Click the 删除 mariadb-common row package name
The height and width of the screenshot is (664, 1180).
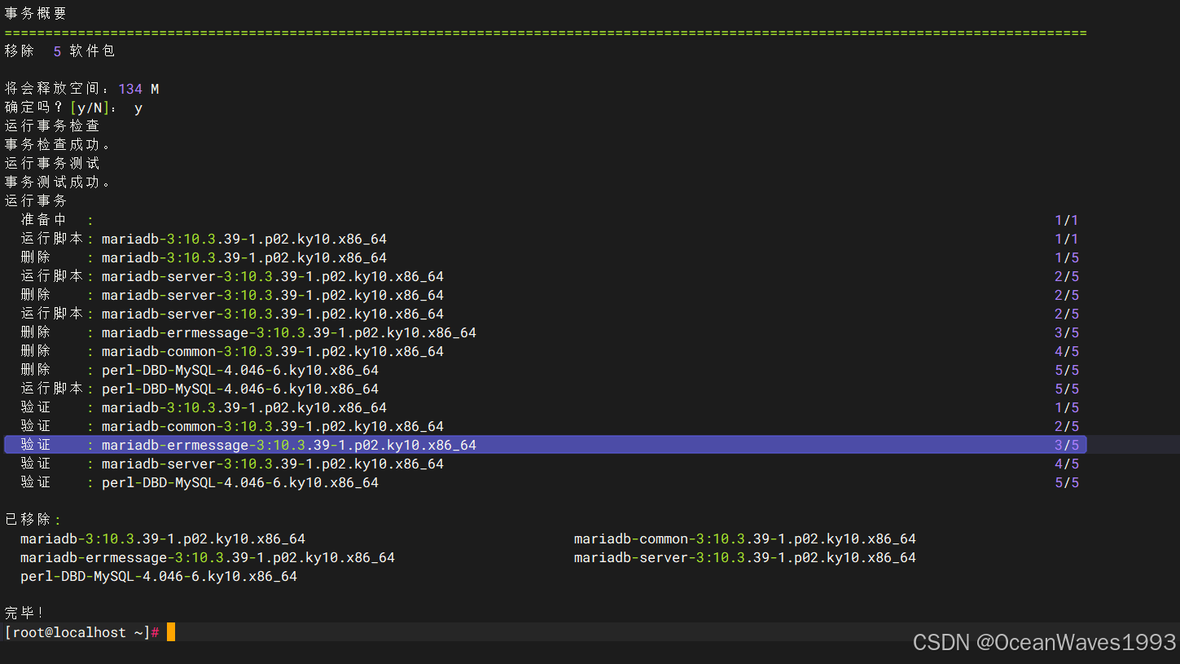coord(273,351)
